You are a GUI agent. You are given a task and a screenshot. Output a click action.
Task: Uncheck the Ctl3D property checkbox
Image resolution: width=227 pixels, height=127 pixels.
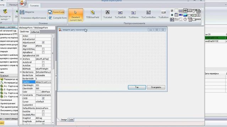pos(43,98)
